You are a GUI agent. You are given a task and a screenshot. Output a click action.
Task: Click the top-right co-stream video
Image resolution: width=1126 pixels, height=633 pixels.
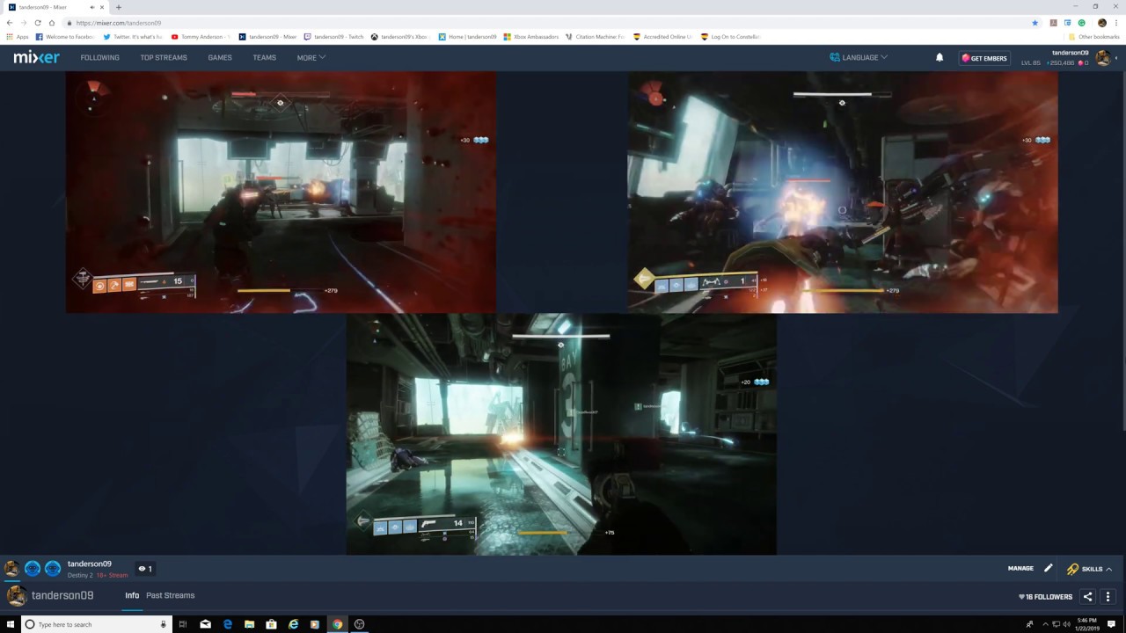[x=843, y=192]
